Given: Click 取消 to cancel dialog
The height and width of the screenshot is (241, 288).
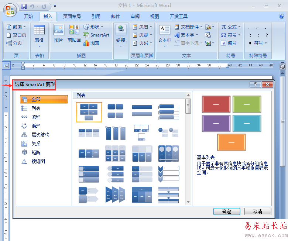Looking at the screenshot, I should [x=258, y=211].
